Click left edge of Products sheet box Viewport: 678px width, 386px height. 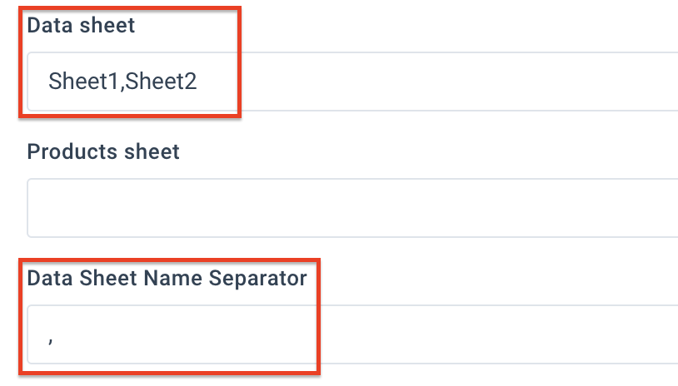(x=35, y=208)
